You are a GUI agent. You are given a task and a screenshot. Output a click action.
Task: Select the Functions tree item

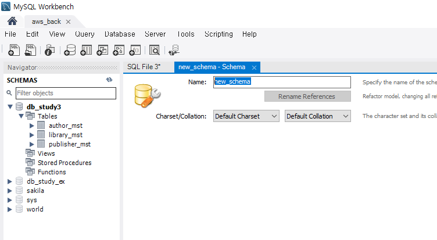pyautogui.click(x=52, y=172)
